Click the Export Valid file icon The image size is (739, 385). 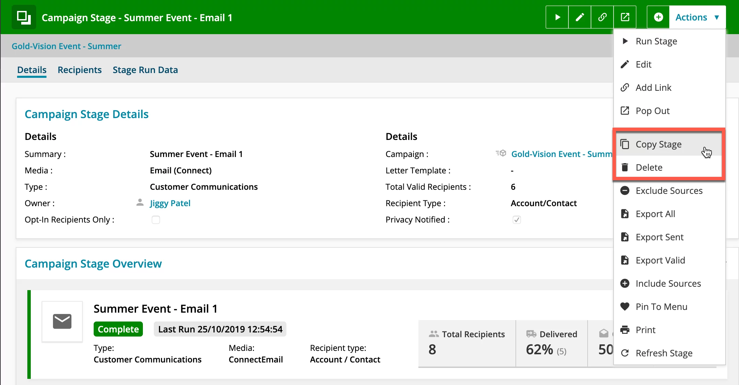pos(624,260)
